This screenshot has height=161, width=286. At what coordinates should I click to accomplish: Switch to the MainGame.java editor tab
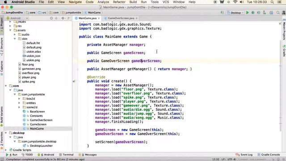click(x=88, y=18)
